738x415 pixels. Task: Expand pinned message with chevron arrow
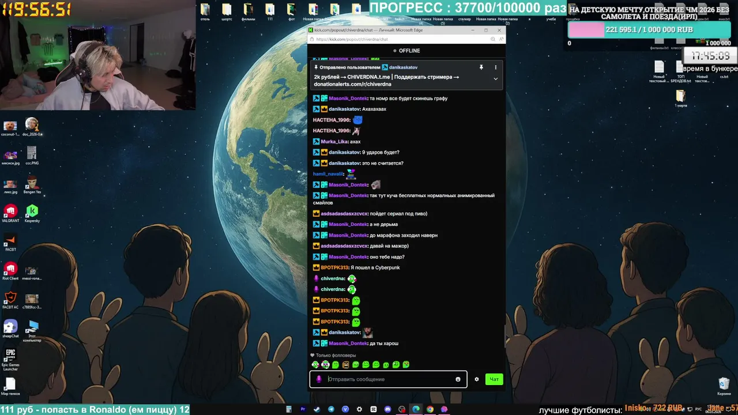click(495, 79)
